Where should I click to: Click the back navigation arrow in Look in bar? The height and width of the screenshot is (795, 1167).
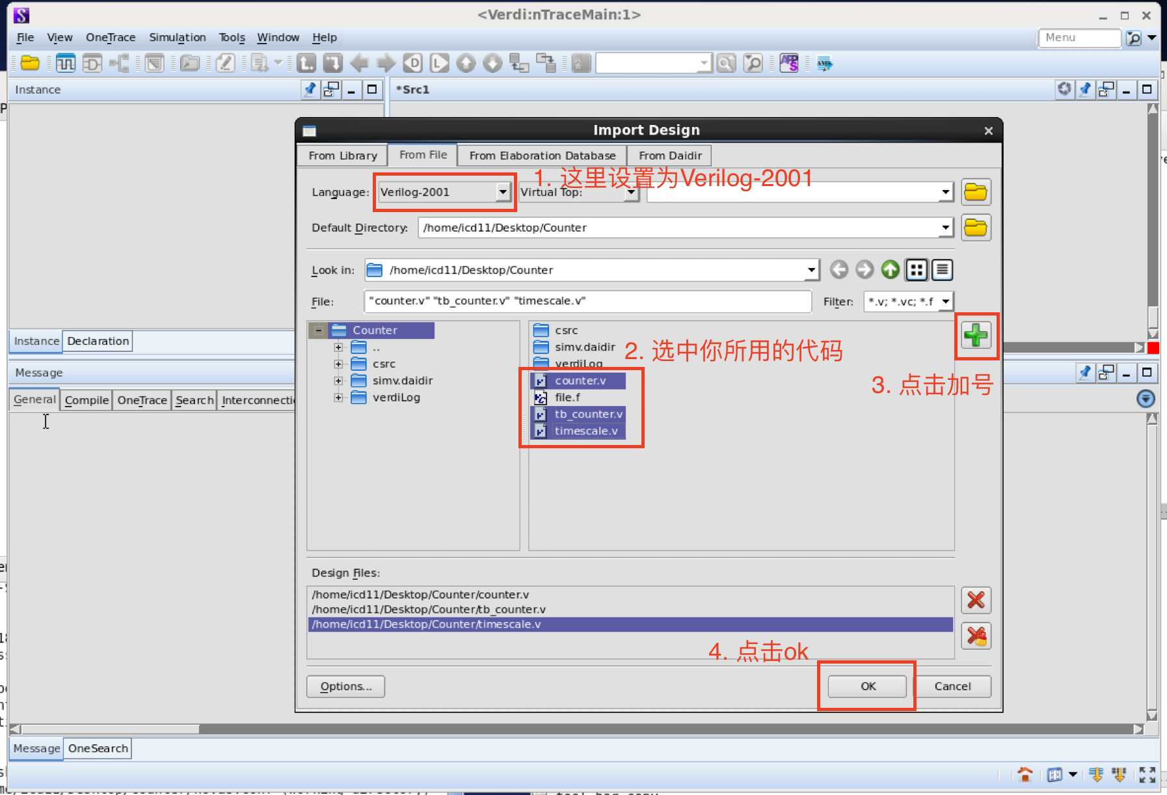click(x=839, y=269)
